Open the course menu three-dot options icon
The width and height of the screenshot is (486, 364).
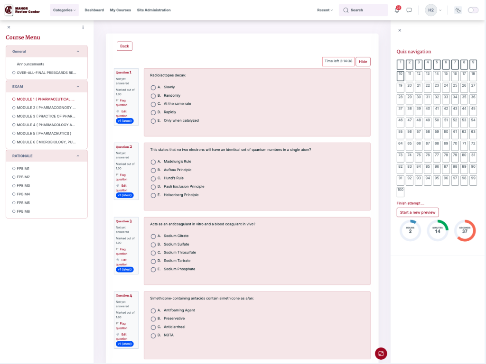coord(83,27)
